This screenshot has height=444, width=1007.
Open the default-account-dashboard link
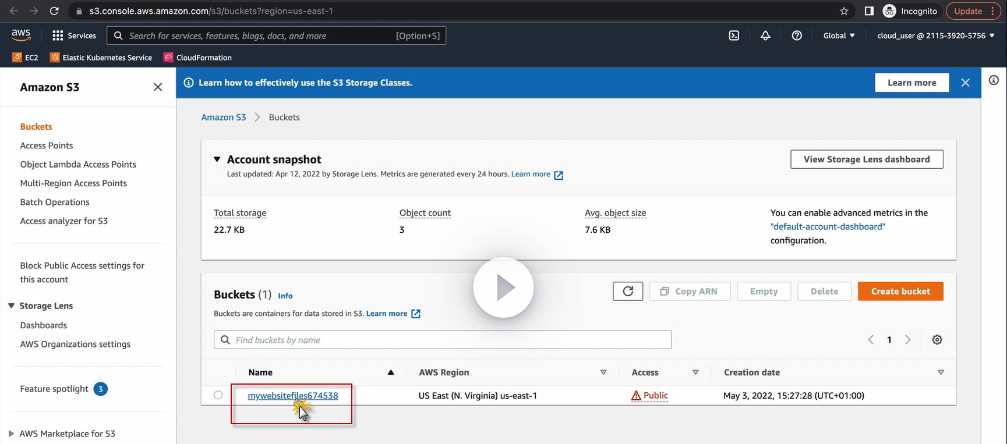point(828,227)
